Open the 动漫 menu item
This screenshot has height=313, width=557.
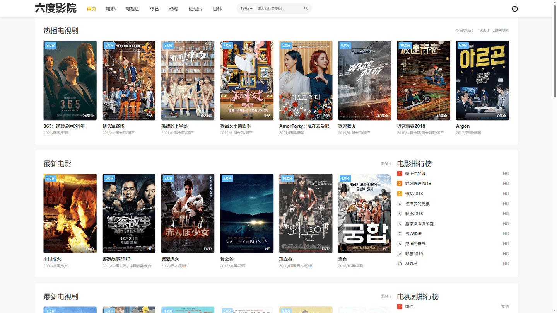click(174, 9)
